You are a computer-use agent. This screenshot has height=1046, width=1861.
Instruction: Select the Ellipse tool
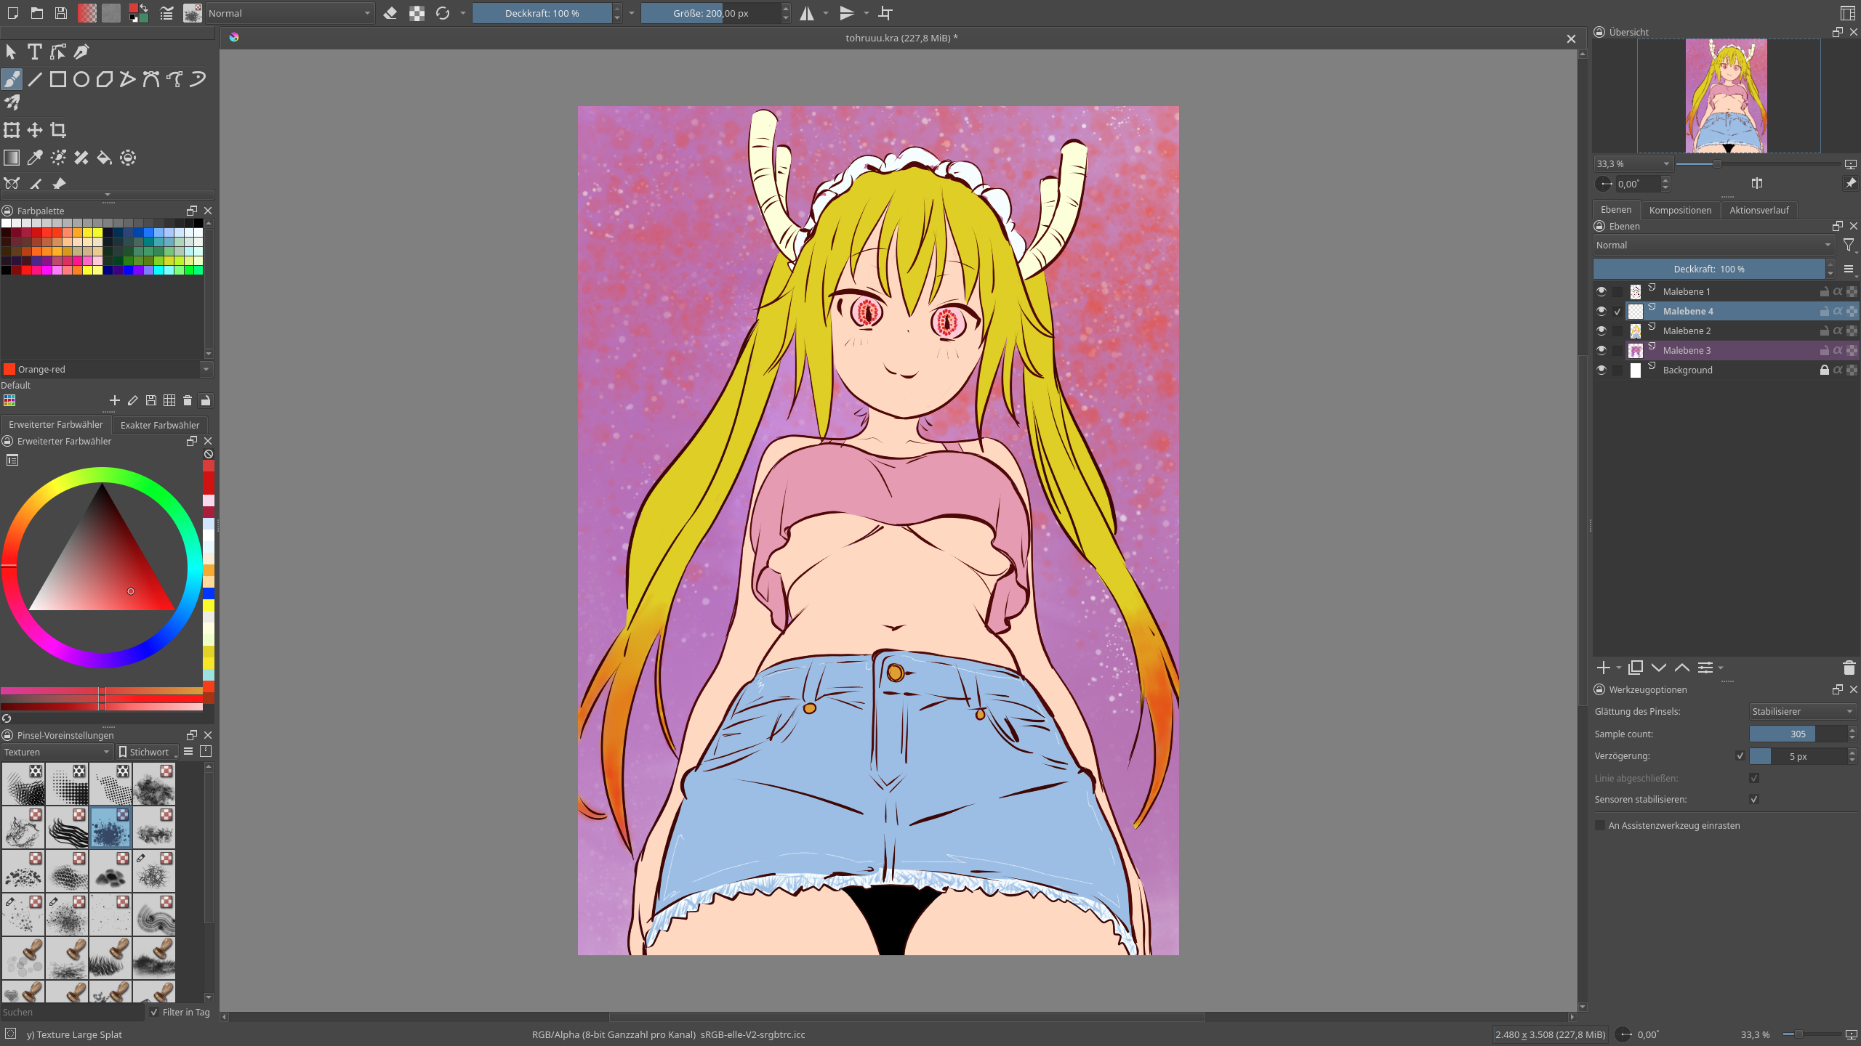pyautogui.click(x=81, y=79)
